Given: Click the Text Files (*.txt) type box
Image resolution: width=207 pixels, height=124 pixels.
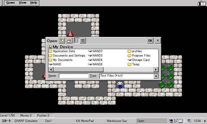Looking at the screenshot, I should (127, 76).
